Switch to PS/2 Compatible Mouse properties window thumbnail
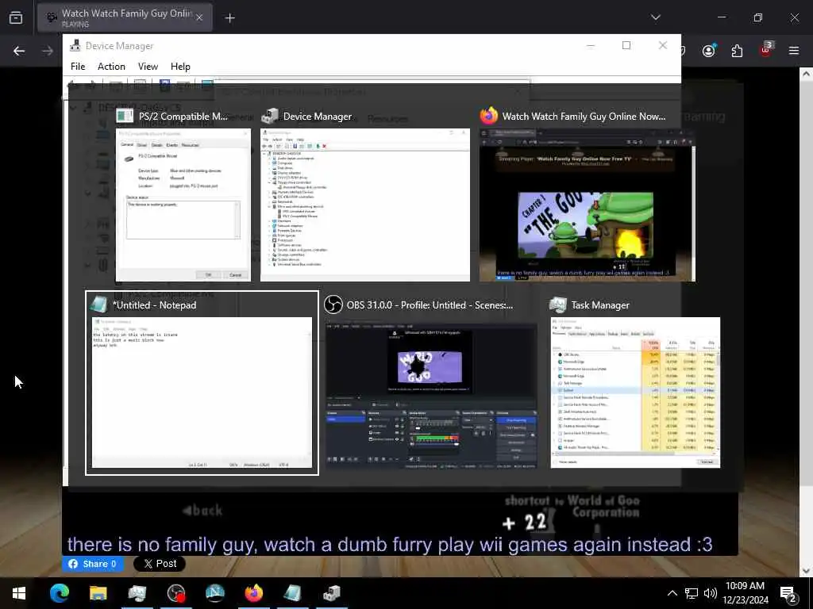The height and width of the screenshot is (609, 813). tap(183, 205)
